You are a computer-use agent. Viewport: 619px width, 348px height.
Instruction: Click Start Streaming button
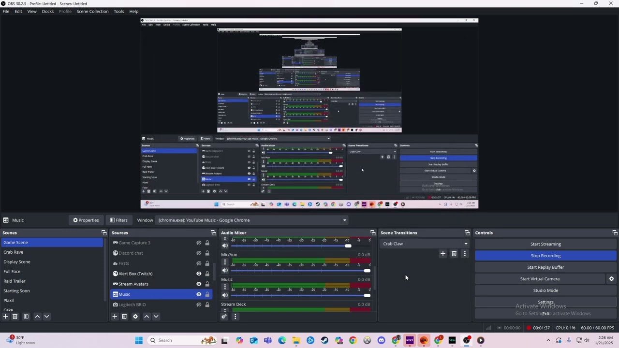tap(545, 244)
